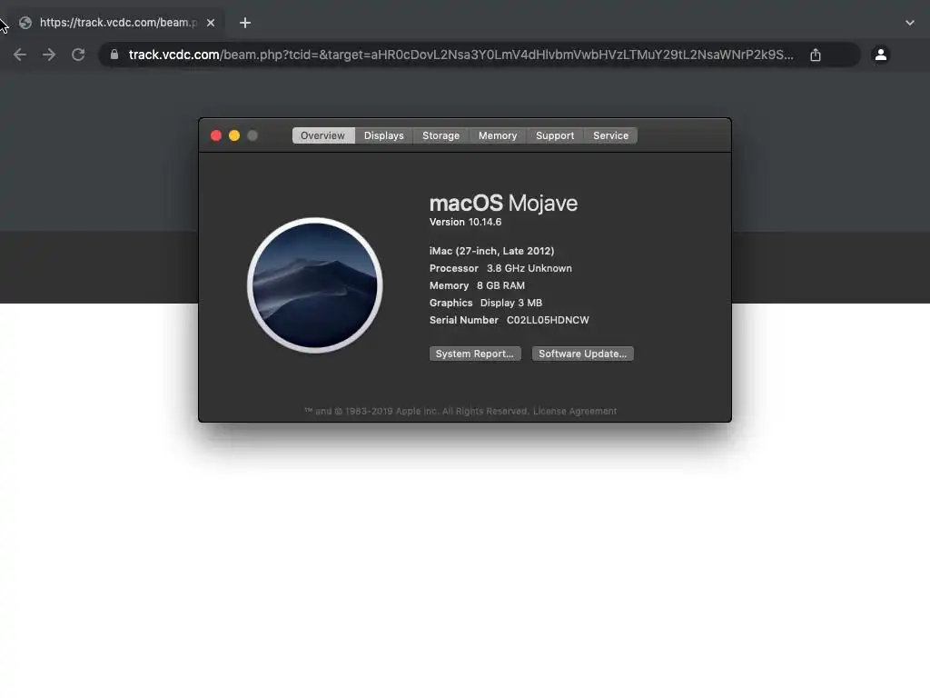
Task: Click the 8 GB RAM memory value
Action: click(x=500, y=285)
